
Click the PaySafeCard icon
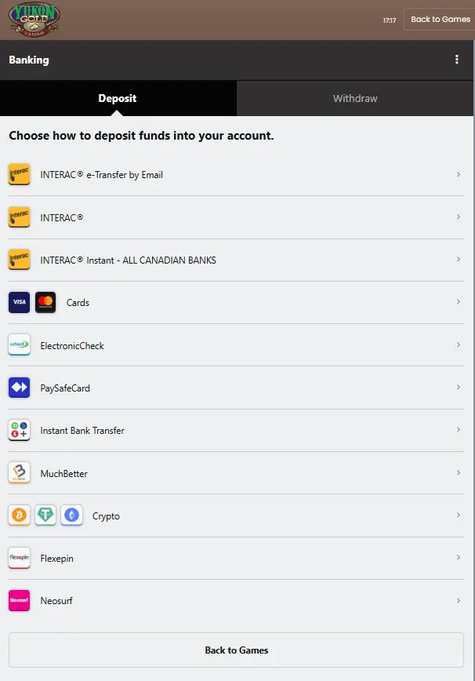point(19,388)
